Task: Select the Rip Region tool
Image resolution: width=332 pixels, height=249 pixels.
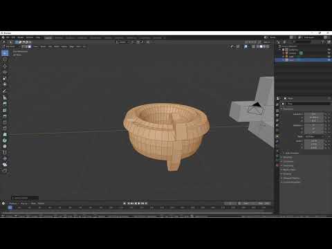Action: point(5,170)
